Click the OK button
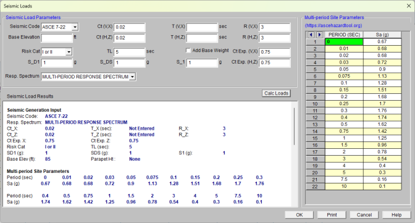The height and width of the screenshot is (223, 415). pos(299,215)
